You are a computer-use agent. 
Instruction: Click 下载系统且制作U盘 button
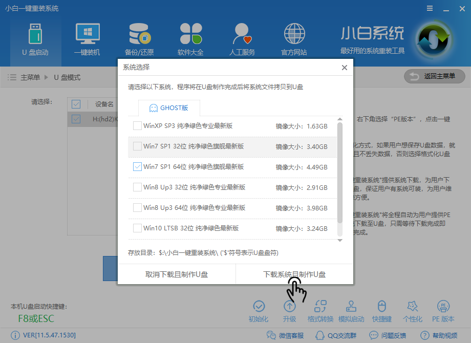click(293, 274)
